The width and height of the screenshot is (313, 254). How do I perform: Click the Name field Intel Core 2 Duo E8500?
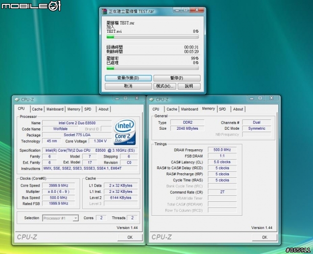tap(77, 123)
